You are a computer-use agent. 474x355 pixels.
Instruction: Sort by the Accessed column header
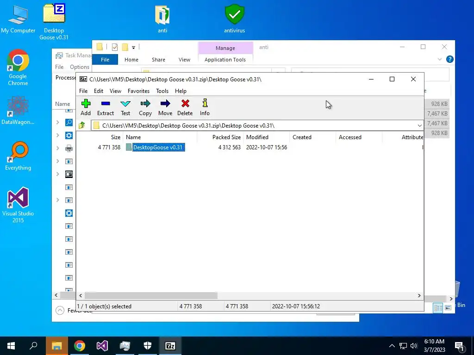(350, 137)
